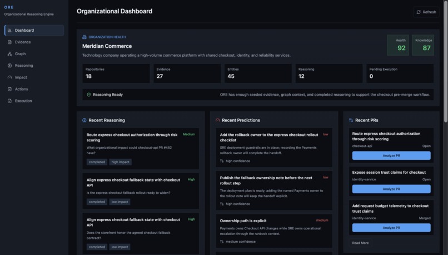Navigate to the Reasoning page
448x255 pixels.
[x=34, y=66]
